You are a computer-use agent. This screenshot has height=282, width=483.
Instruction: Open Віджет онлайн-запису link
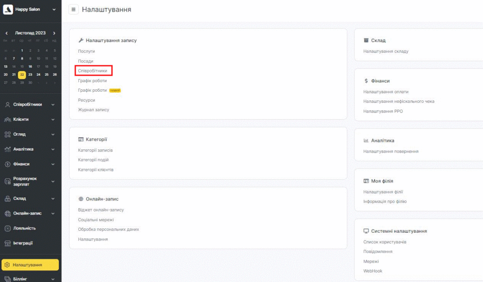[101, 210]
